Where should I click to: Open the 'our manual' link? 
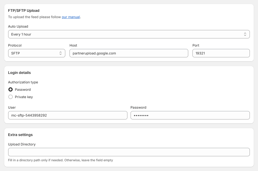[71, 17]
